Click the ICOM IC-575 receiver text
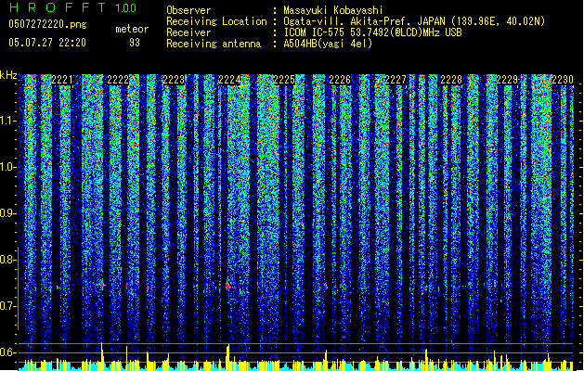The width and height of the screenshot is (584, 371). 372,32
